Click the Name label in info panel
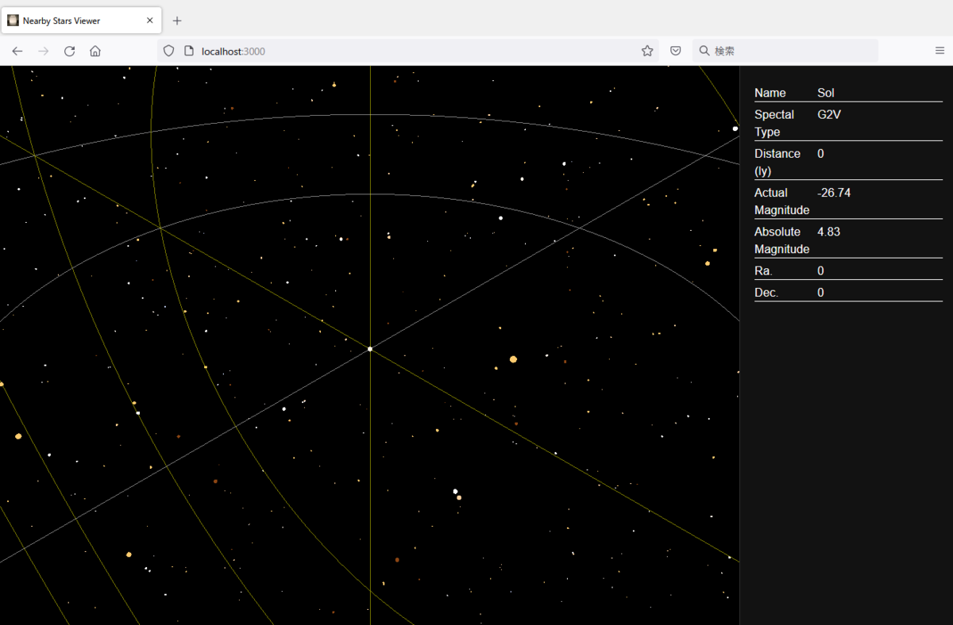 [x=770, y=93]
